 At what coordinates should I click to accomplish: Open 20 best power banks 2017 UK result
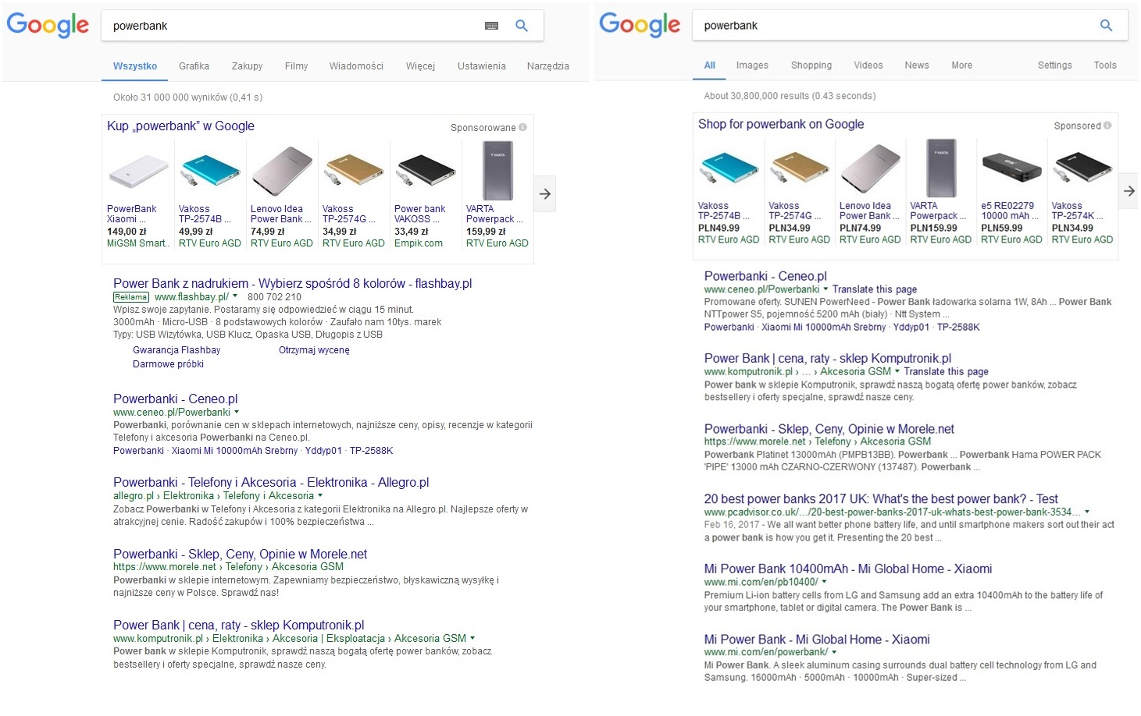tap(880, 498)
